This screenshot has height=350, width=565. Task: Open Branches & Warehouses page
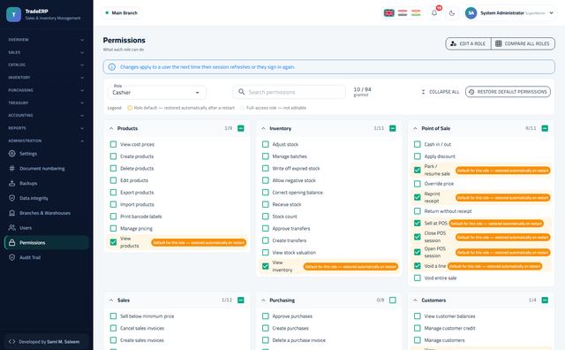click(x=46, y=213)
